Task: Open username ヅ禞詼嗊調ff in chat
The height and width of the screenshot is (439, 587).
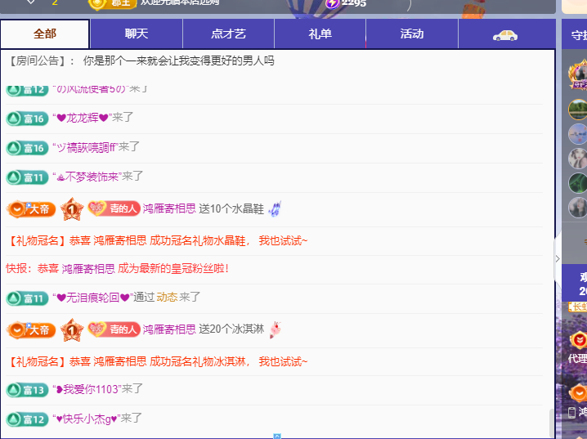Action: click(86, 147)
